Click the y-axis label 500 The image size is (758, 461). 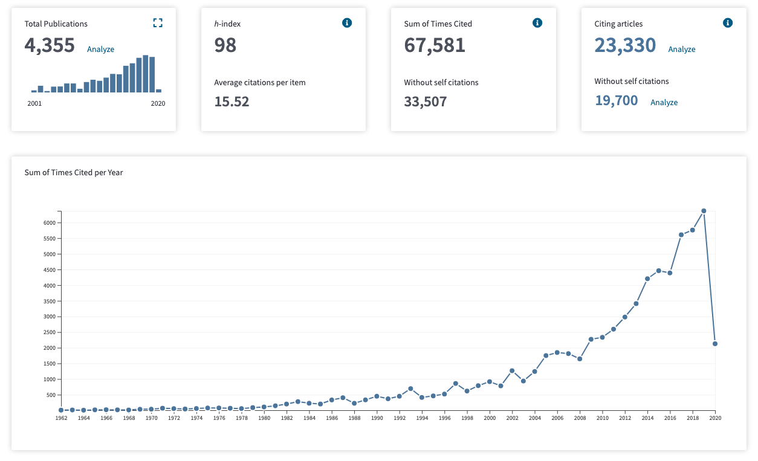point(51,395)
